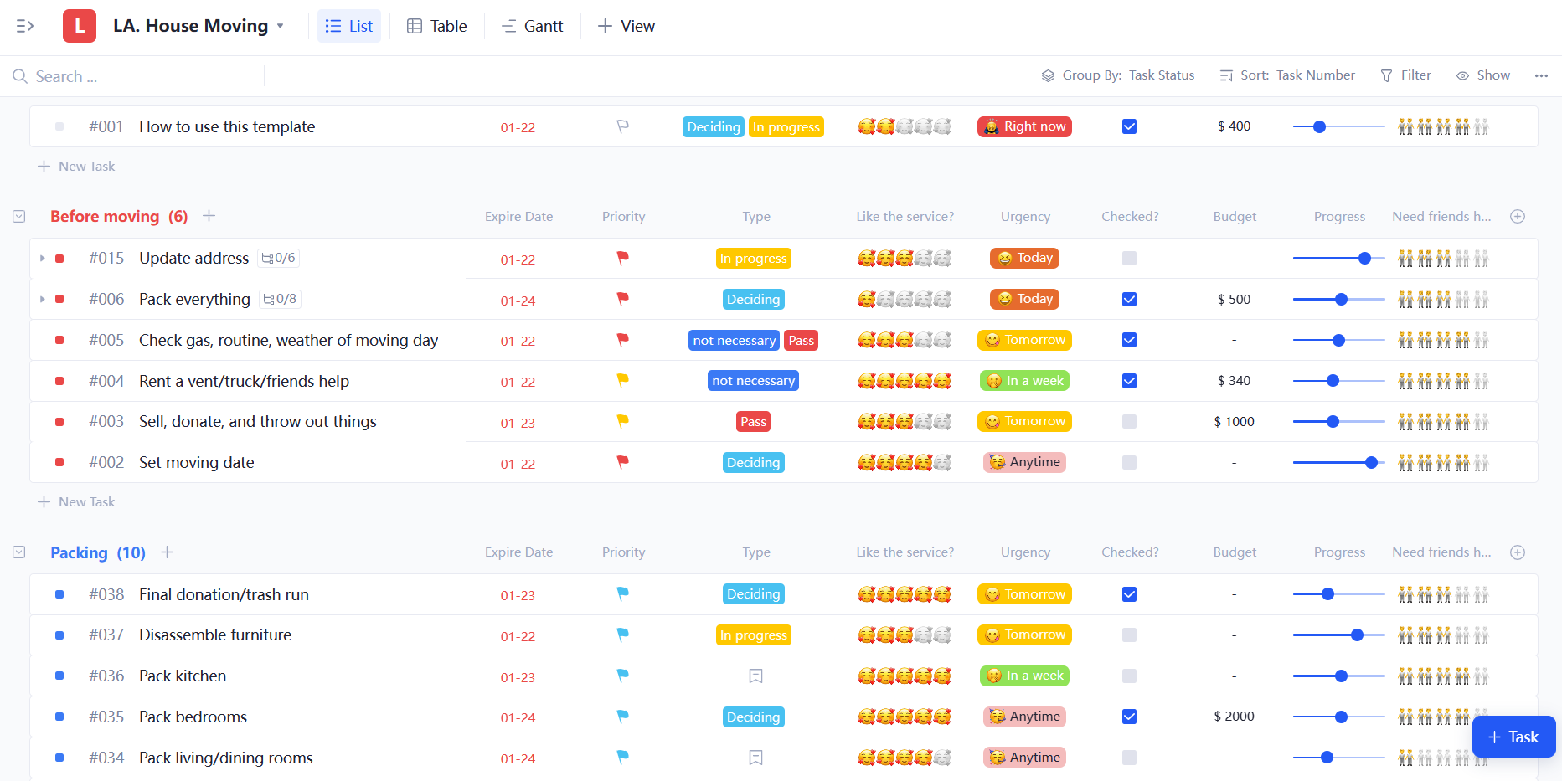Open the LA. House Moving title dropdown
This screenshot has height=781, width=1562.
[x=280, y=26]
